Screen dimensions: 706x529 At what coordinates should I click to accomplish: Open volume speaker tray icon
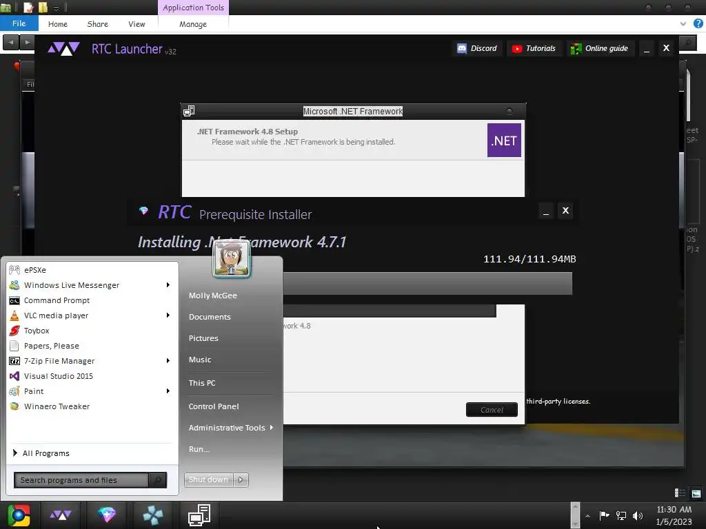pos(638,515)
